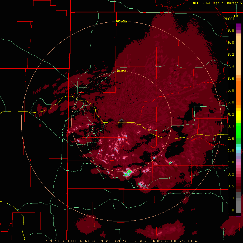The width and height of the screenshot is (243, 243).
Task: Click the 9.0 value on color scale
Action: coord(231,42)
